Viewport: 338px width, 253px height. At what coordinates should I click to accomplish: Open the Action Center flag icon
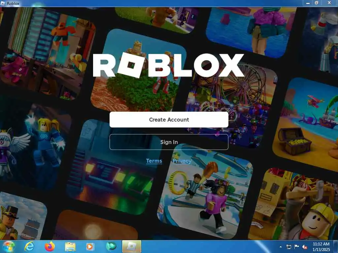[x=297, y=247]
